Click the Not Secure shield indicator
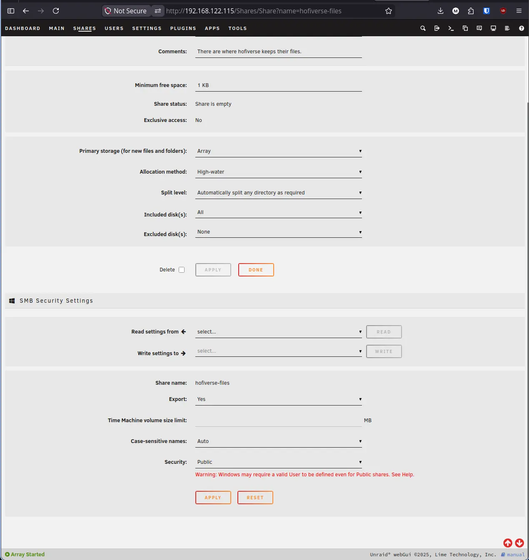This screenshot has height=560, width=529. point(126,11)
